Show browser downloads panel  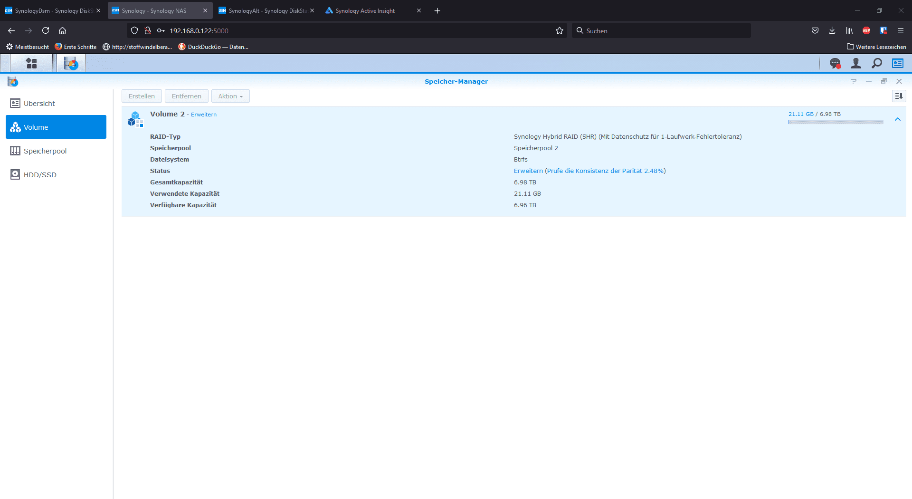(832, 30)
